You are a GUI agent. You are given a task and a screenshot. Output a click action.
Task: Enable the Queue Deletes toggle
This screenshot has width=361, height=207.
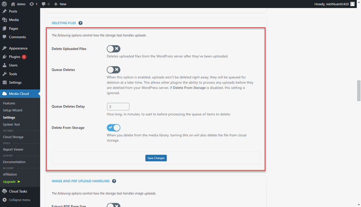coord(114,70)
